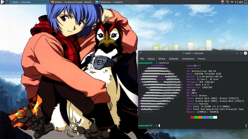Click the Konsola window icon in its title bar
This screenshot has height=139, width=248.
tap(141, 53)
